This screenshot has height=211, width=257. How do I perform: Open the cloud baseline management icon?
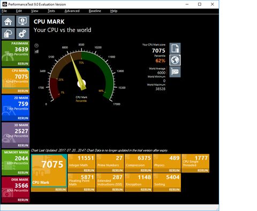click(8, 34)
